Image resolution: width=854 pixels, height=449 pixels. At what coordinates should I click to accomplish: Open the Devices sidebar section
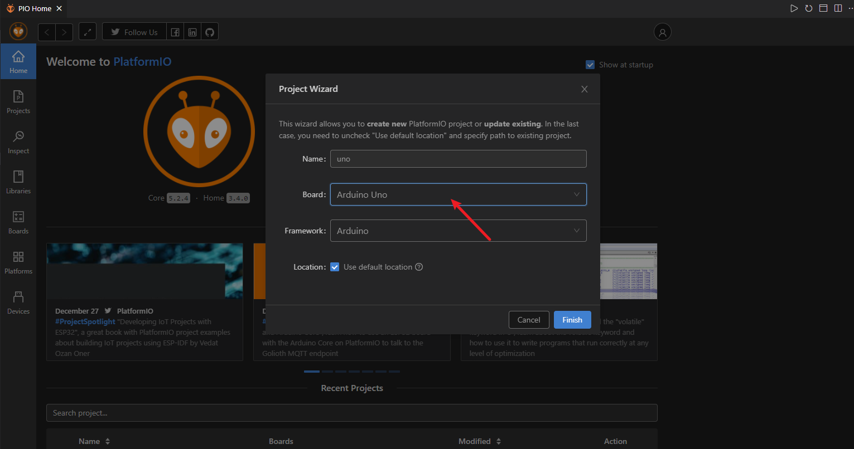click(x=18, y=302)
